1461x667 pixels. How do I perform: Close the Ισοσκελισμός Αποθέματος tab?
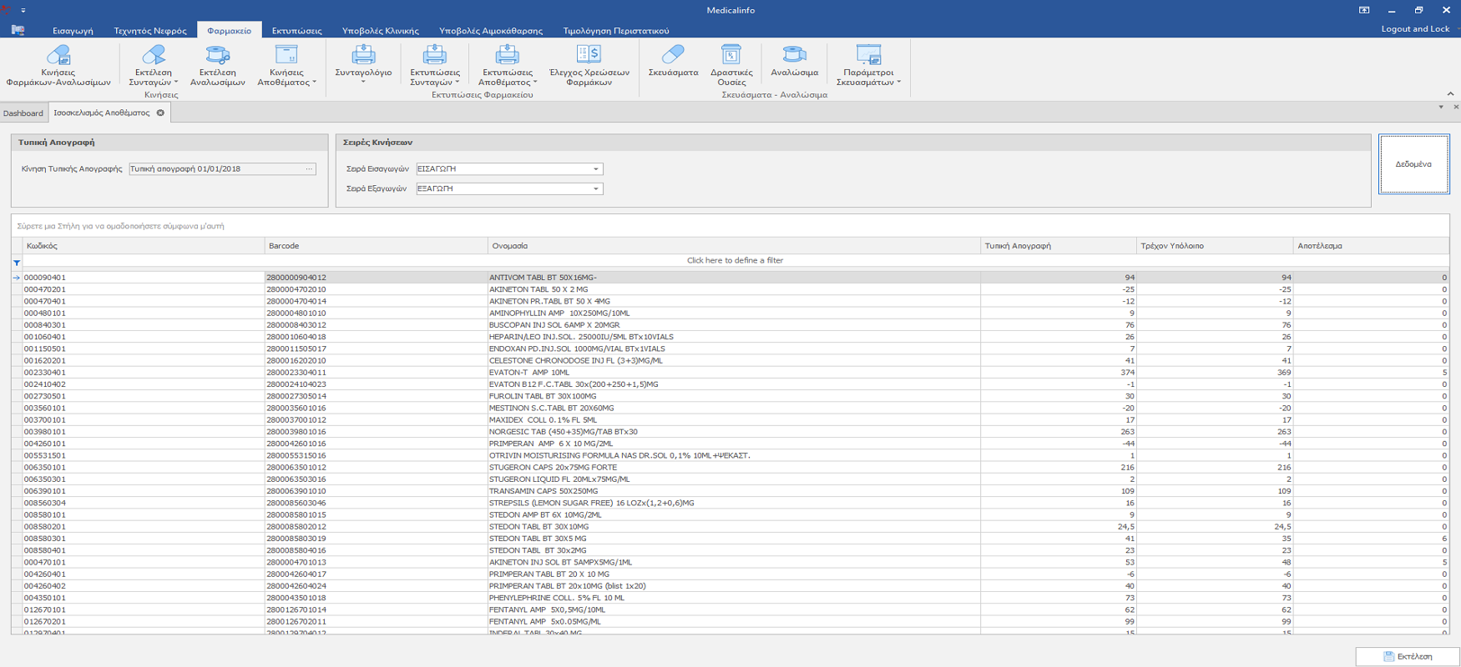160,113
